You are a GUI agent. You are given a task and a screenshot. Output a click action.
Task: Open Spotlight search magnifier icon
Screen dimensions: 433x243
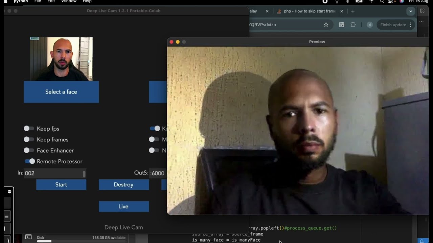pyautogui.click(x=382, y=1)
